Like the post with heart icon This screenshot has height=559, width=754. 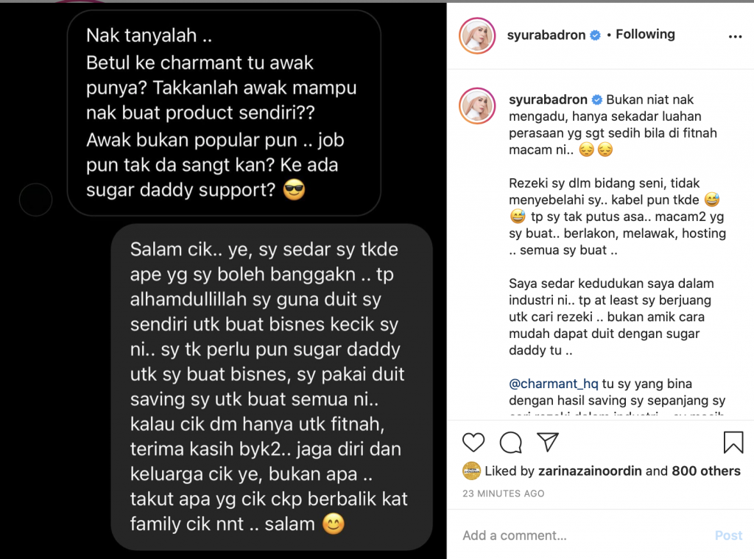tap(473, 442)
